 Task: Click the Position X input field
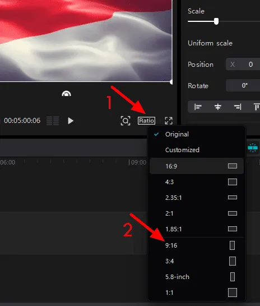(243, 64)
